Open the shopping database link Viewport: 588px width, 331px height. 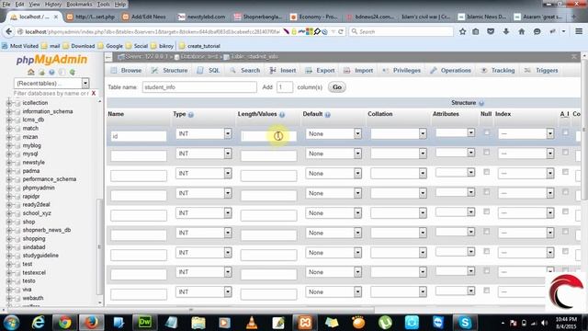click(34, 239)
